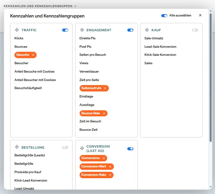Click the scrollbar down arrow

(x=211, y=187)
